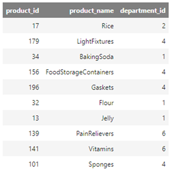Click product id 156 cell
The height and width of the screenshot is (177, 170).
tap(34, 72)
